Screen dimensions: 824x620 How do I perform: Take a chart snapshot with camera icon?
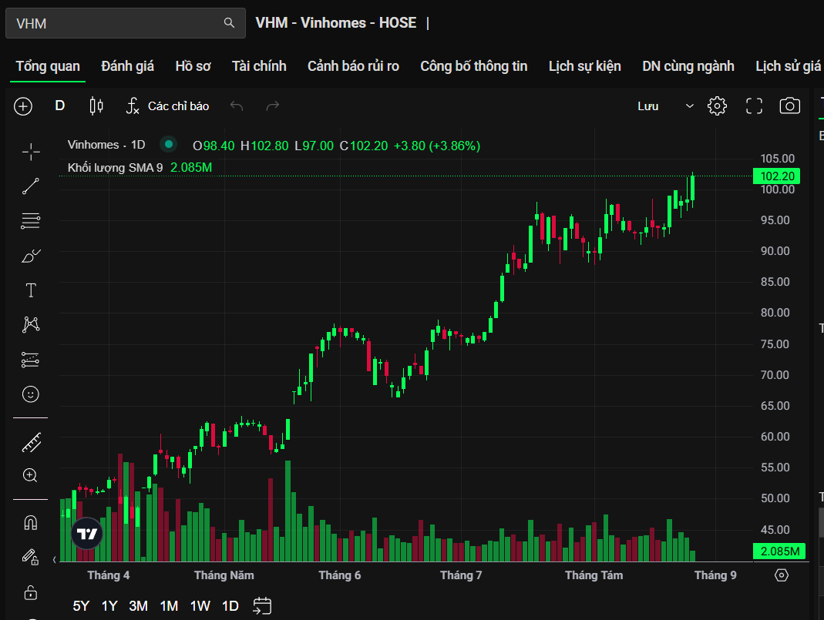(790, 106)
